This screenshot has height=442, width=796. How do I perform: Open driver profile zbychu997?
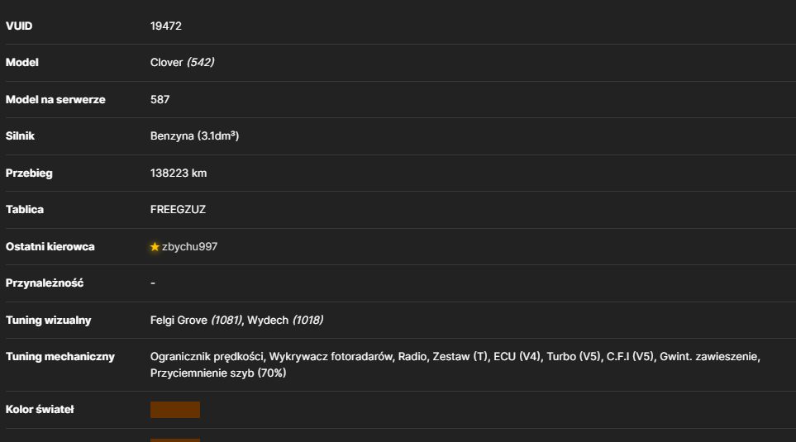click(189, 247)
